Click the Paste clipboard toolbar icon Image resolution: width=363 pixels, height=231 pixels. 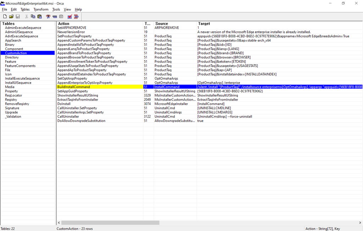pyautogui.click(x=39, y=16)
